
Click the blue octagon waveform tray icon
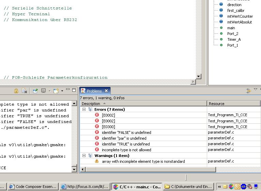coord(244,187)
